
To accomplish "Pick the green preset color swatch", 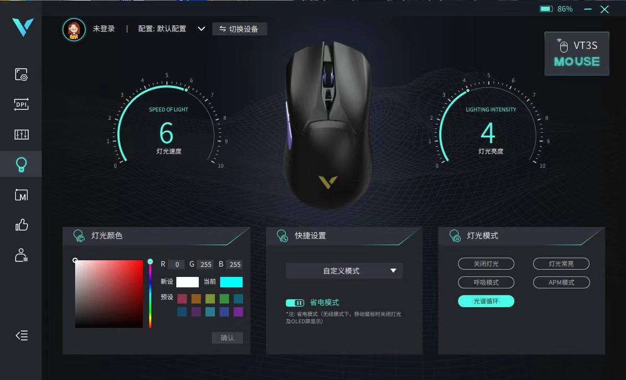I will pyautogui.click(x=224, y=299).
